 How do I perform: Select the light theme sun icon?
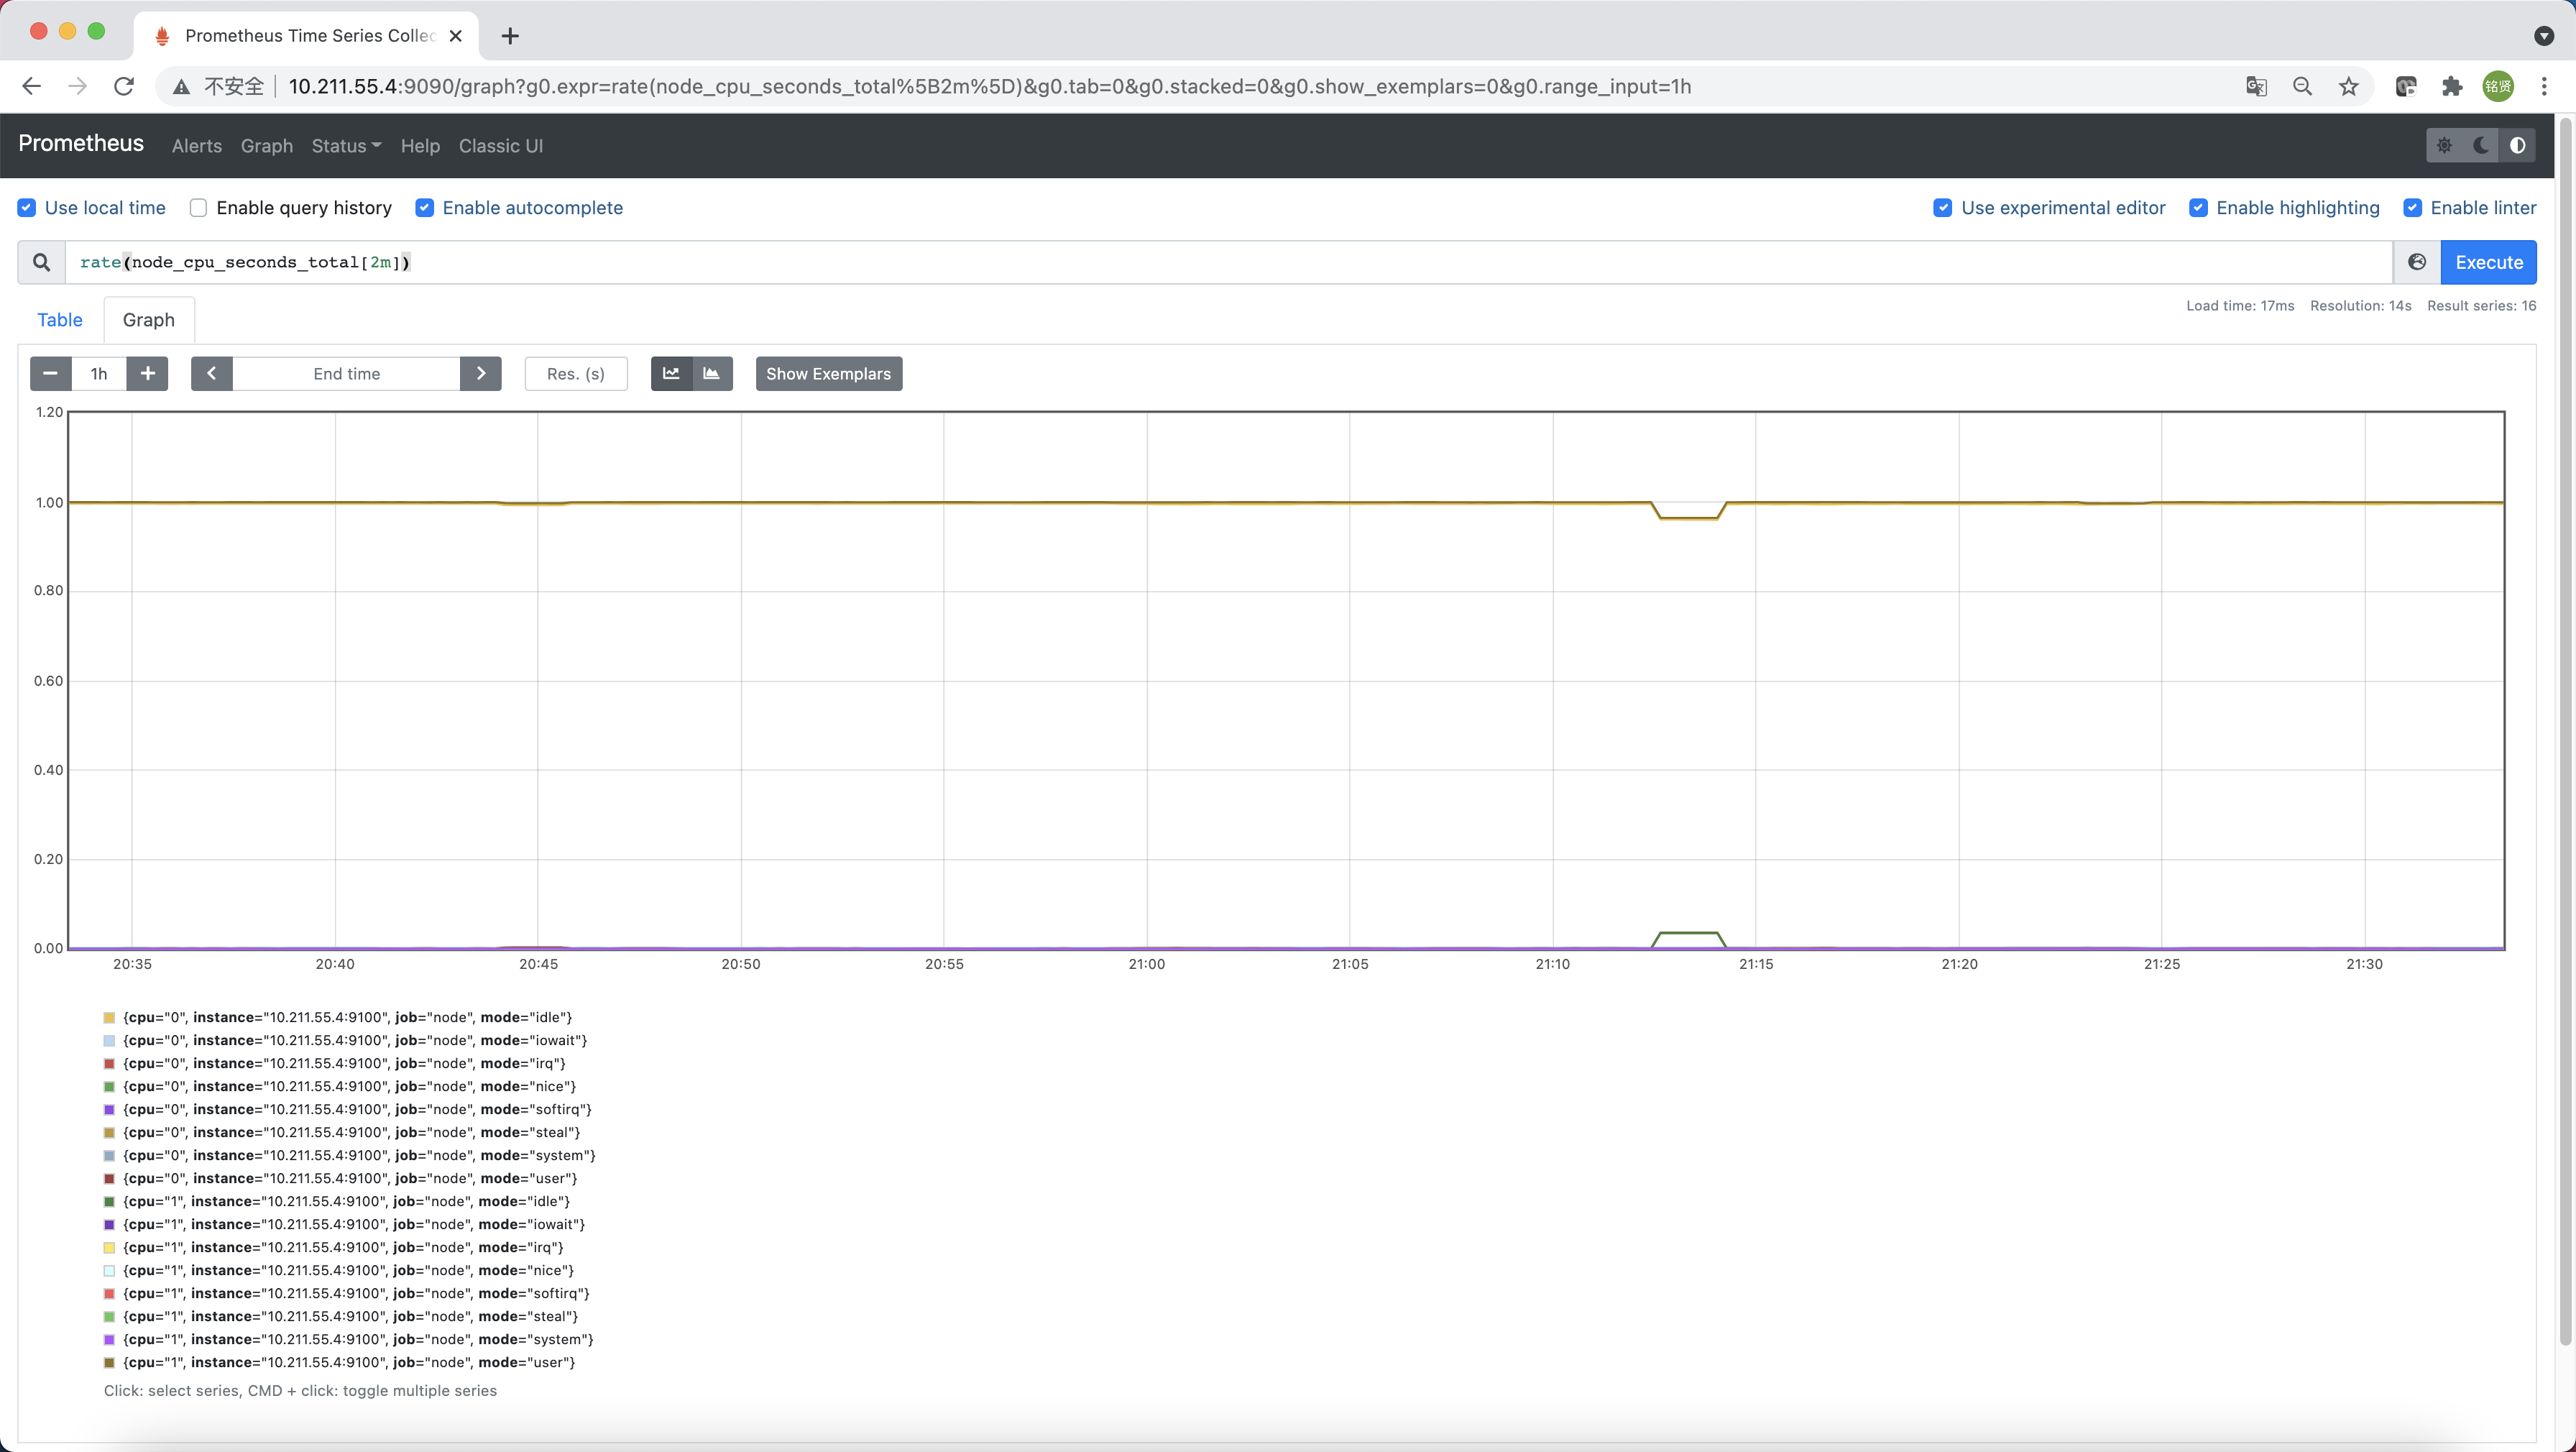point(2445,145)
